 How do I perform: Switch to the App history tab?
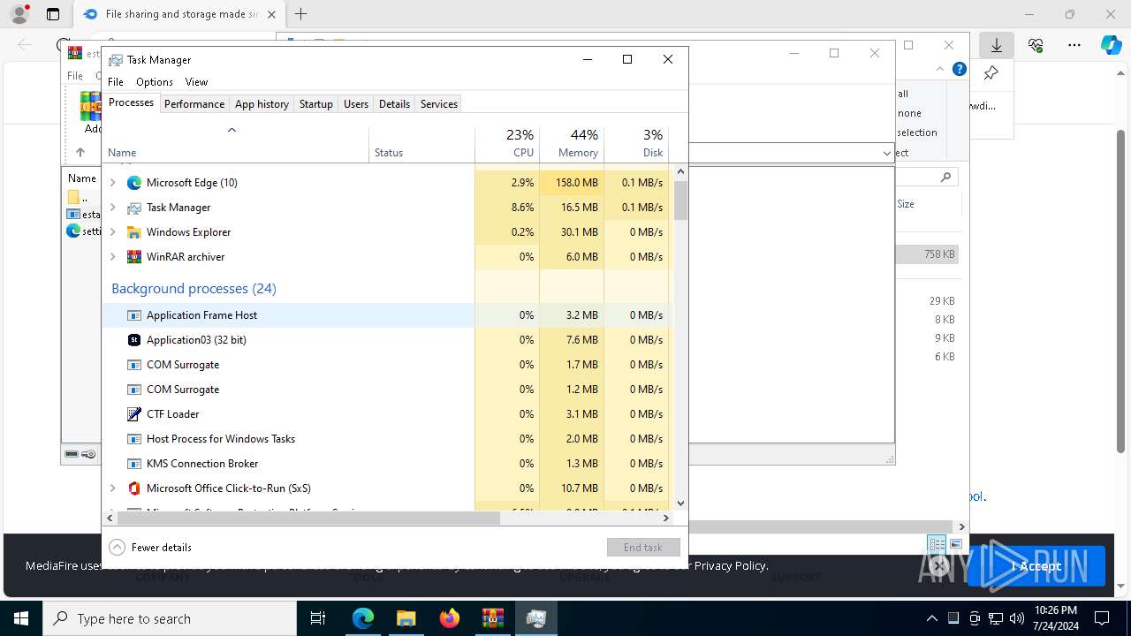(262, 103)
